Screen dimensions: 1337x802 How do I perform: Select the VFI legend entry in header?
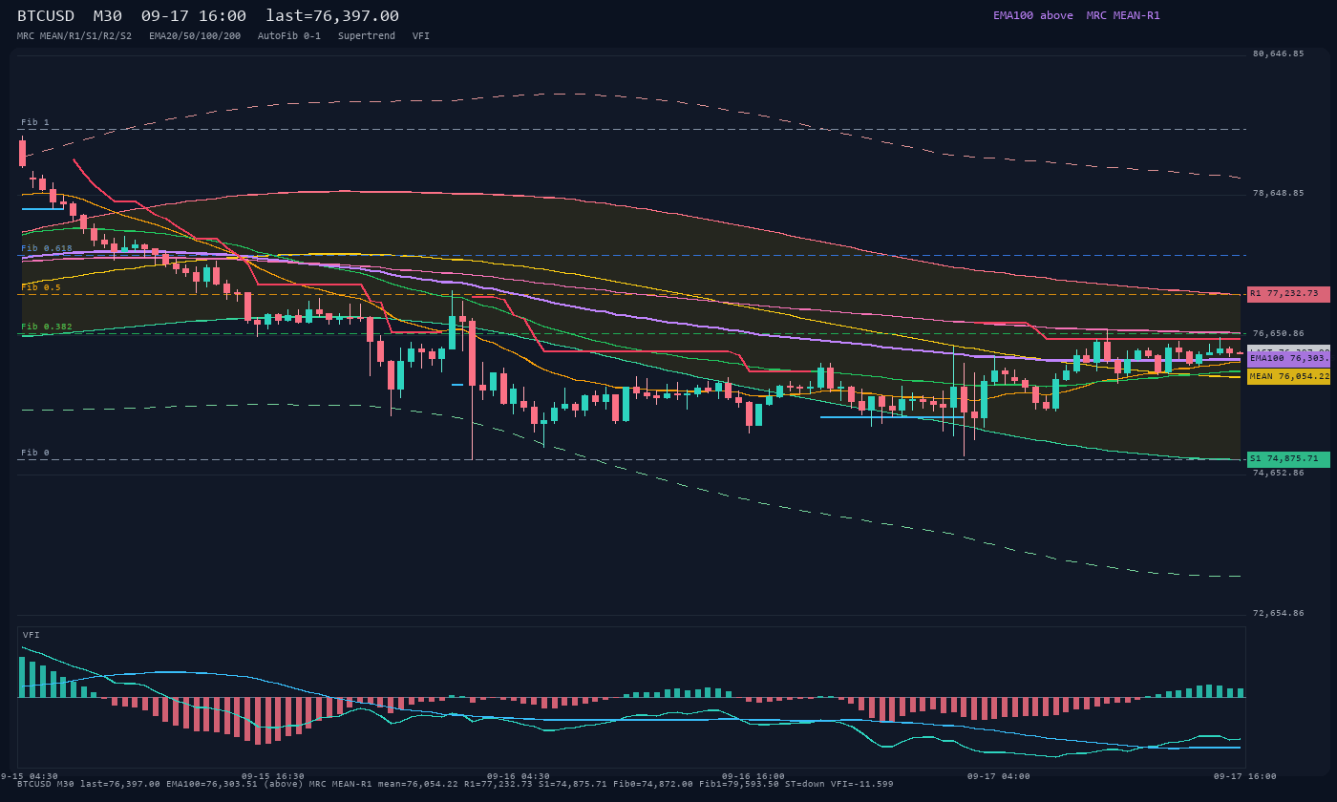tap(421, 35)
